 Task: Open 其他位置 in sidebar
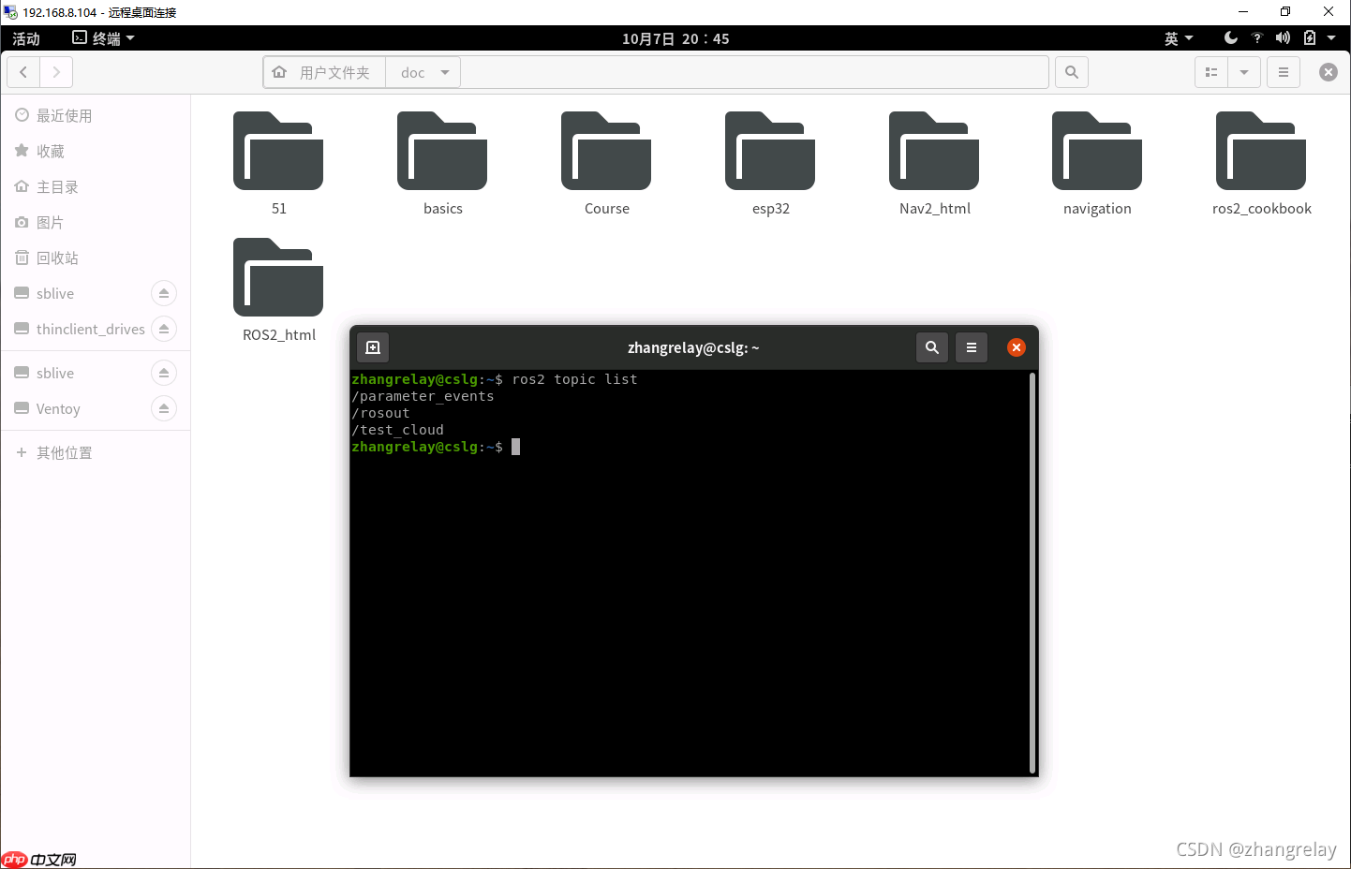pyautogui.click(x=64, y=452)
